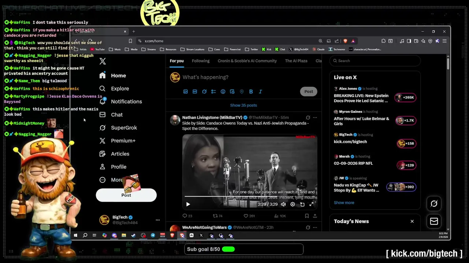This screenshot has height=263, width=469.
Task: Click the X logo in sidebar
Action: click(x=103, y=61)
